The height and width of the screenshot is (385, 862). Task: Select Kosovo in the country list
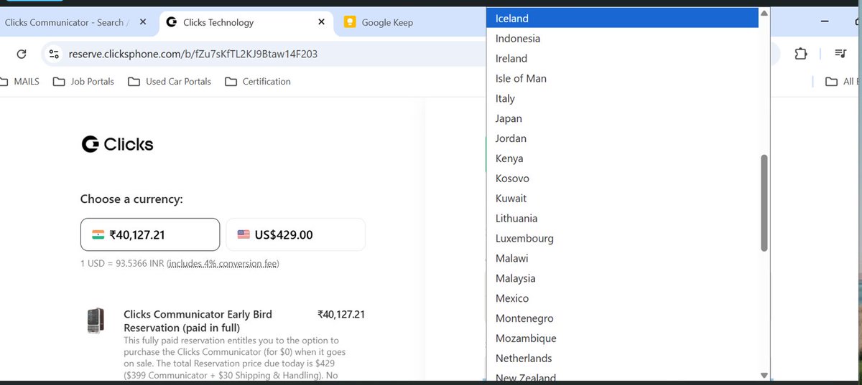click(622, 179)
